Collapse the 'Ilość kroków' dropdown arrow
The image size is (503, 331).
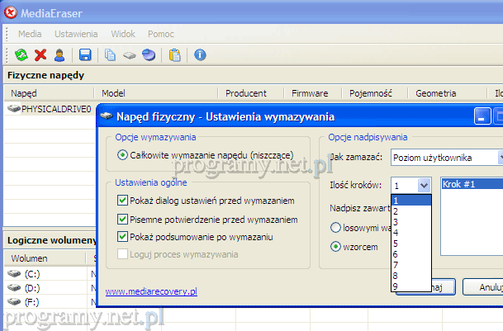point(424,186)
